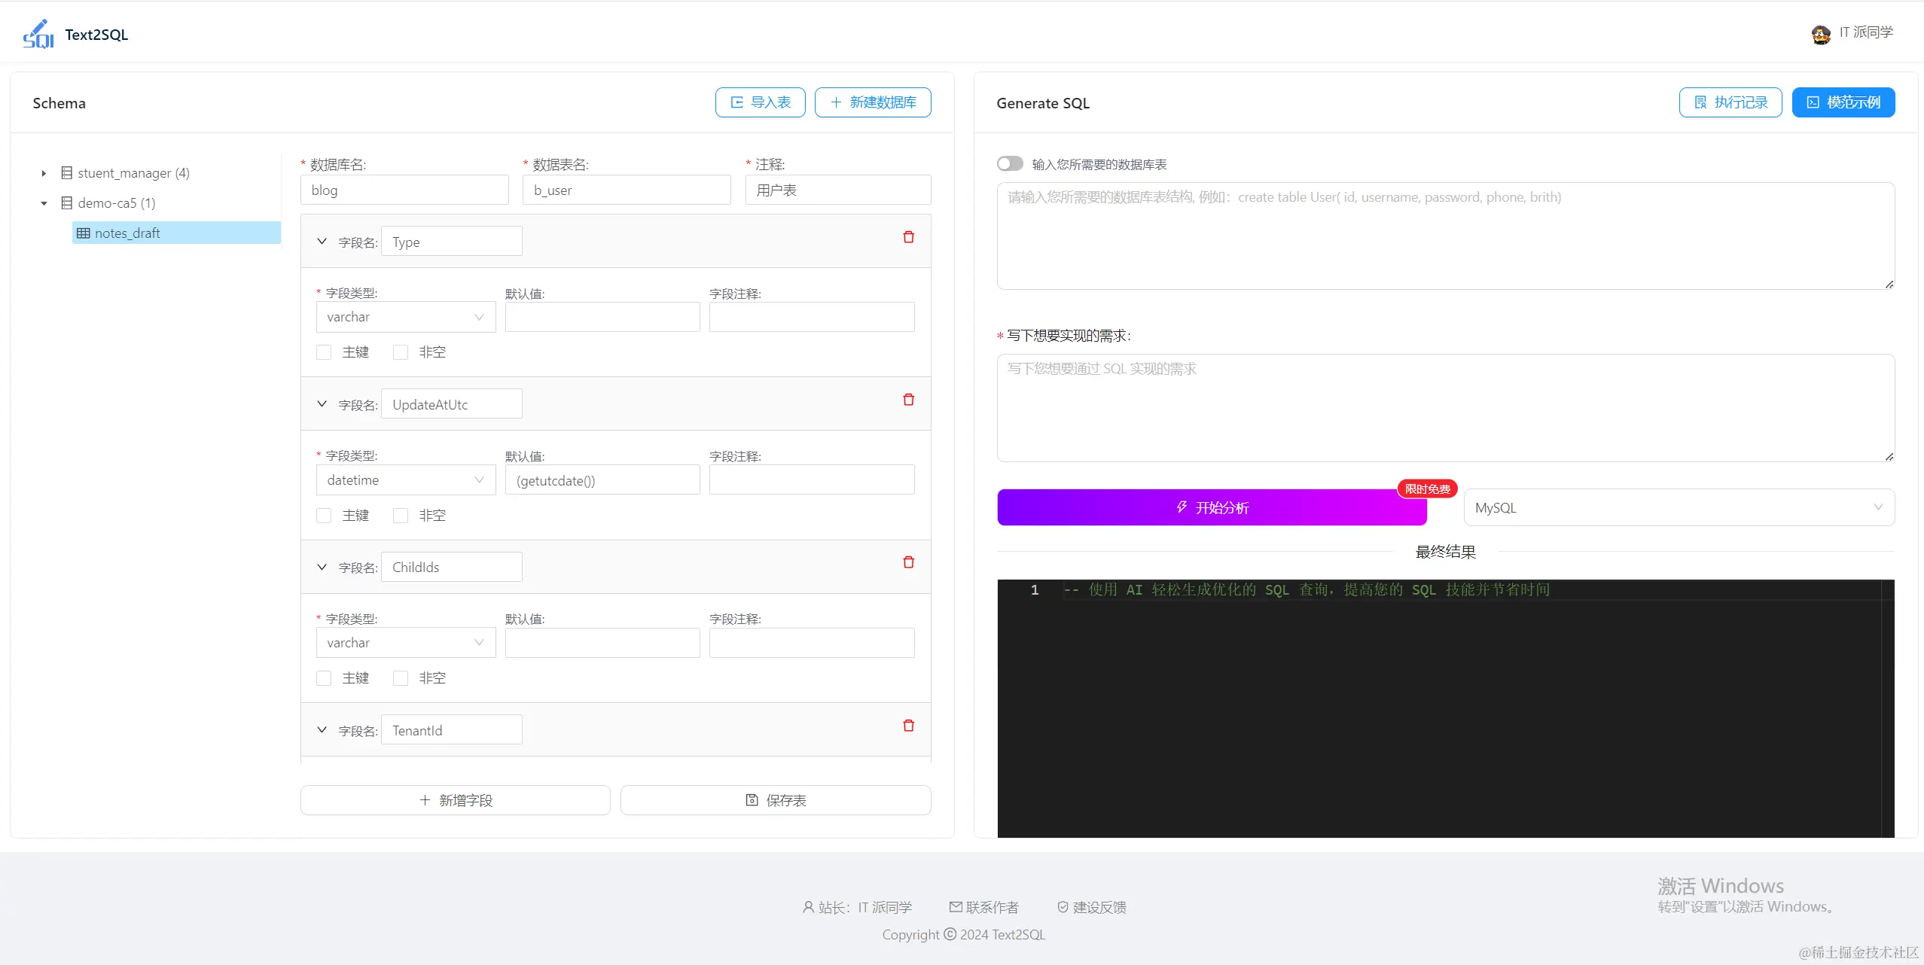1924x965 pixels.
Task: Enable the 输入您所需要的数据库表 toggle switch
Action: 1009,163
